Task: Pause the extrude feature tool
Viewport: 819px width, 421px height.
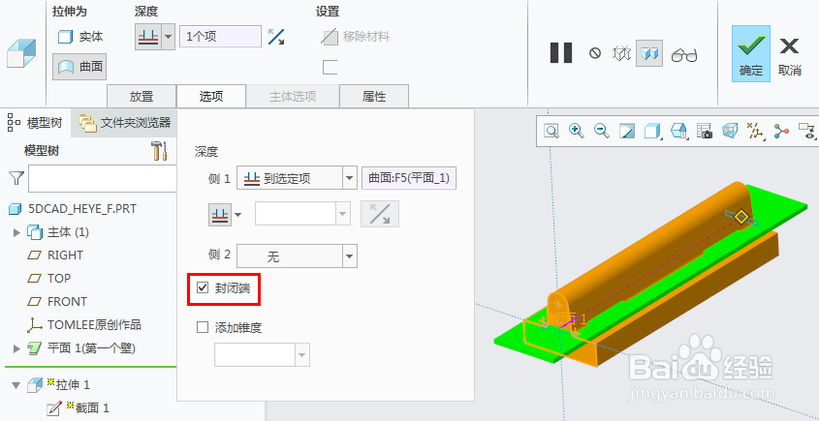Action: point(561,52)
